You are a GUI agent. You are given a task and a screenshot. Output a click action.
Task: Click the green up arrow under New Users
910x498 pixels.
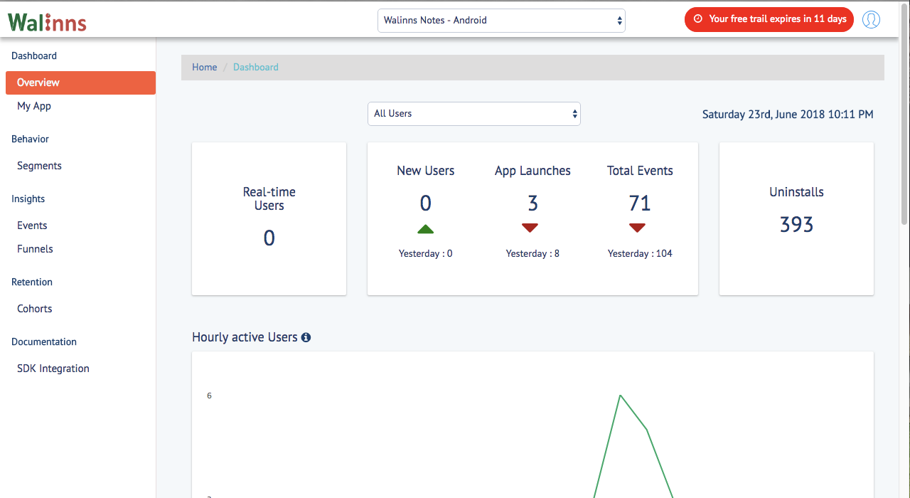[x=425, y=228]
